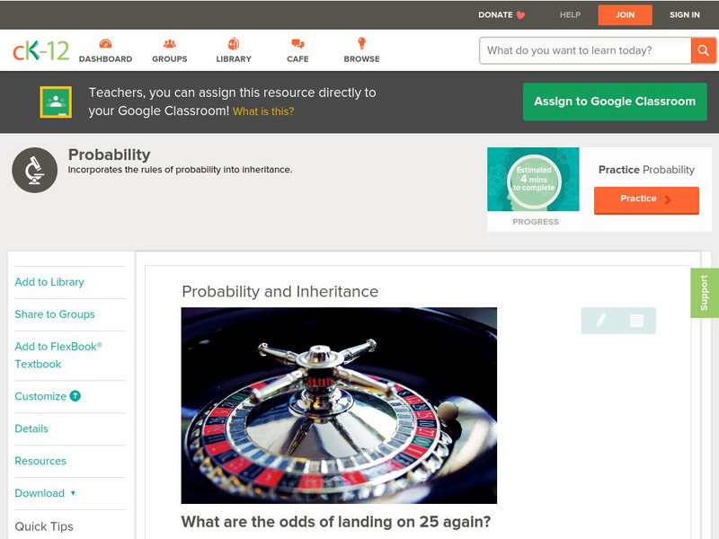719x539 pixels.
Task: Click the 'Probability and Inheritance' heading
Action: 280,291
